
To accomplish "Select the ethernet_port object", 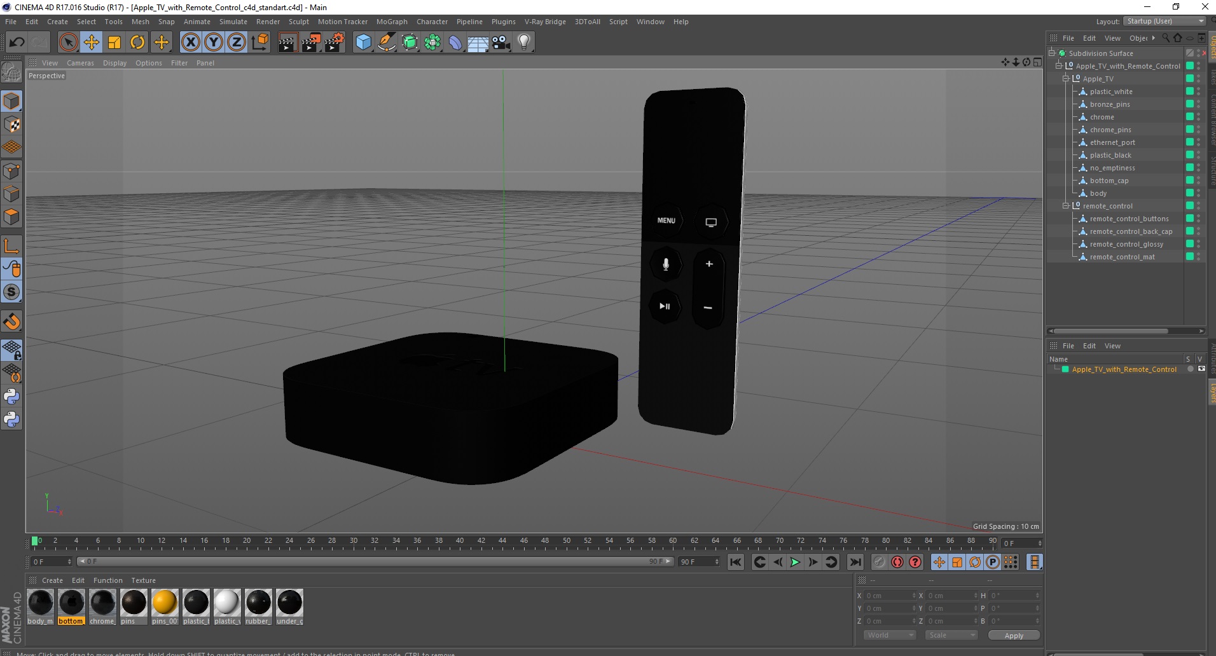I will click(1112, 142).
